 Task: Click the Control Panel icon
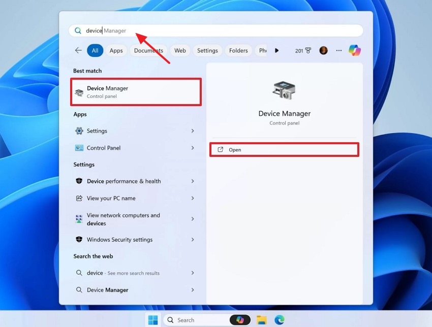(79, 148)
